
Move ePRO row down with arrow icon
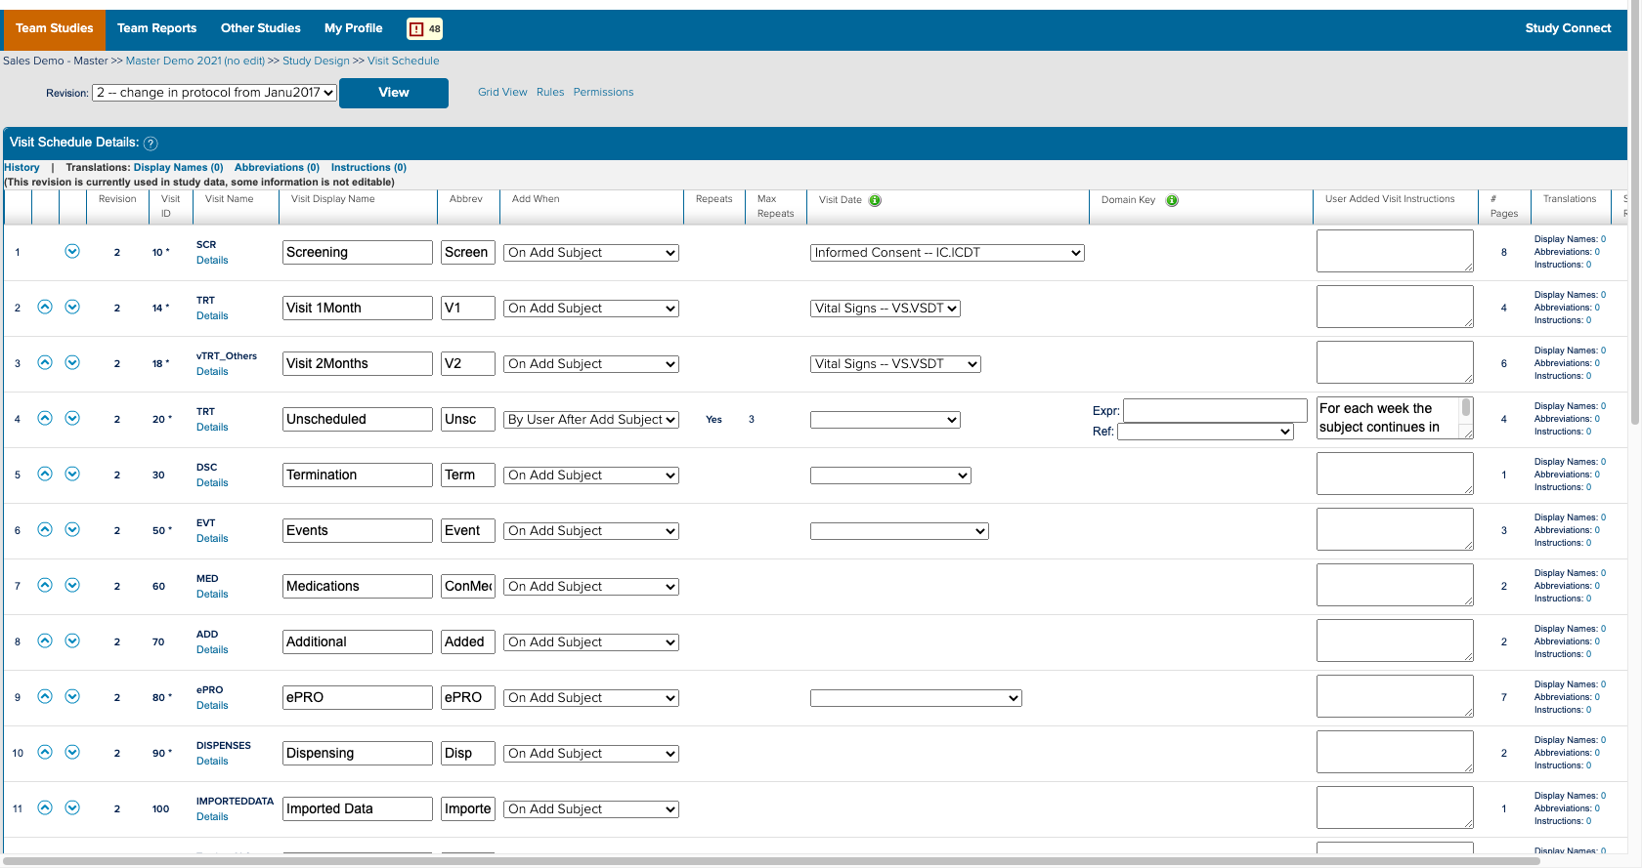pos(72,697)
